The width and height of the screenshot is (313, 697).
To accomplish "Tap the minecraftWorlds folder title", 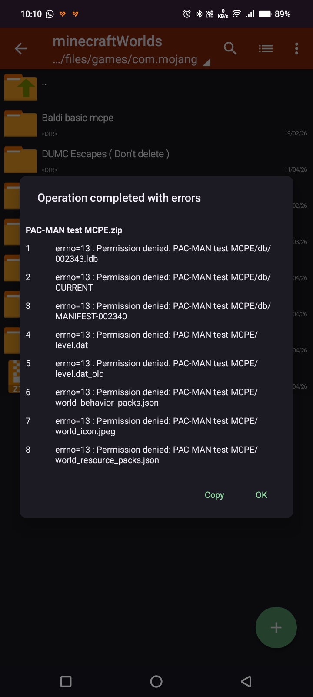I will (107, 41).
